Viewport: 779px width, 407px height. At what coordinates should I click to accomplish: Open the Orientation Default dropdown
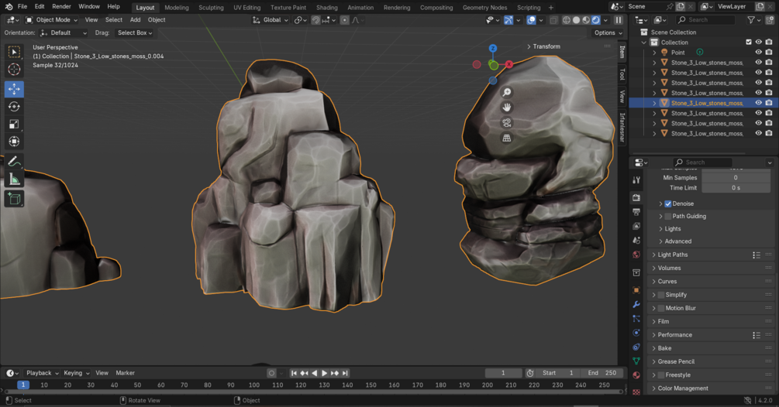pyautogui.click(x=64, y=33)
